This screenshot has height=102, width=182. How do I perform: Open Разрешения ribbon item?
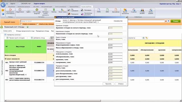click(x=73, y=14)
